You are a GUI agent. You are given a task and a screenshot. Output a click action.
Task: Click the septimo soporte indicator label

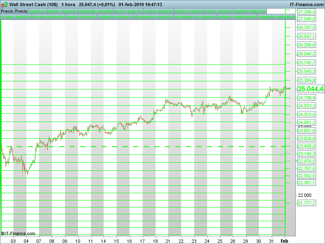pos(250,11)
